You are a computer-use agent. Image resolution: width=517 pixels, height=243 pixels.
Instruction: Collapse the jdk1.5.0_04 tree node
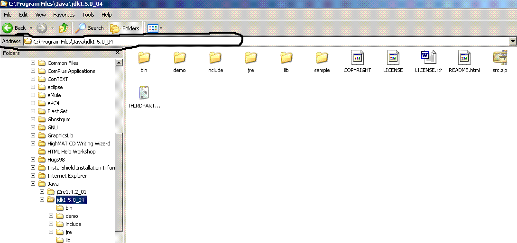[42, 199]
